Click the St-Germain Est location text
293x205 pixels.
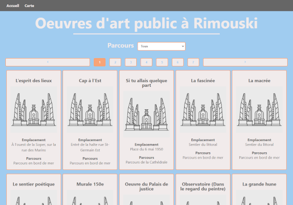[90, 147]
